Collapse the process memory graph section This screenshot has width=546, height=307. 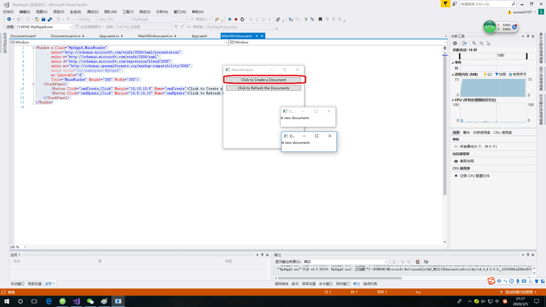452,74
